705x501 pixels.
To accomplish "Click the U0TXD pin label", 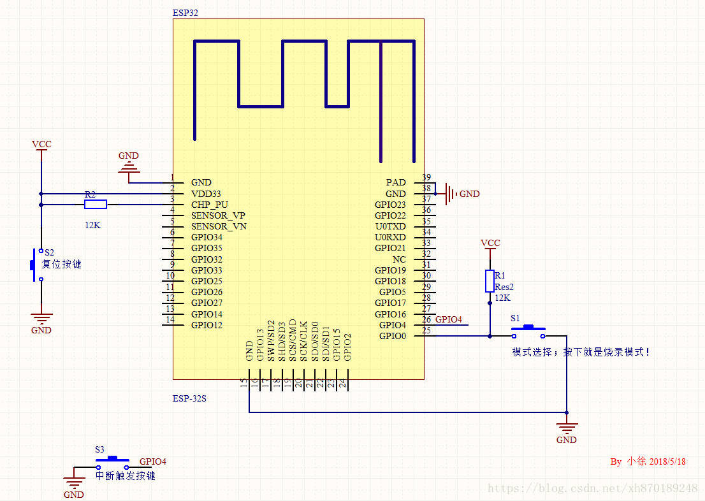I will coord(391,227).
